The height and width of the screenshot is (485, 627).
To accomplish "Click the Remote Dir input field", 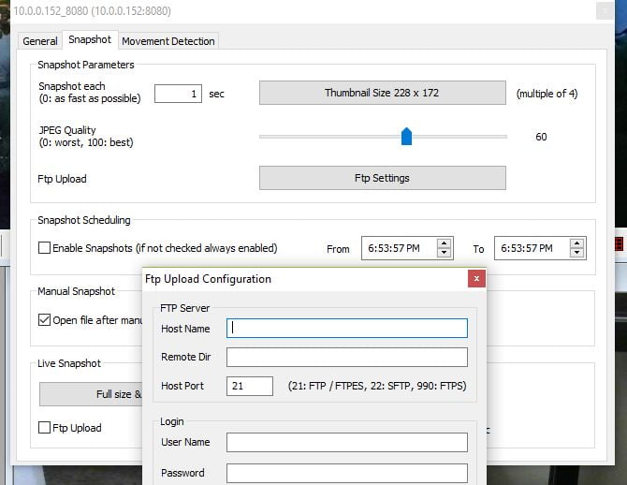I will tap(346, 357).
